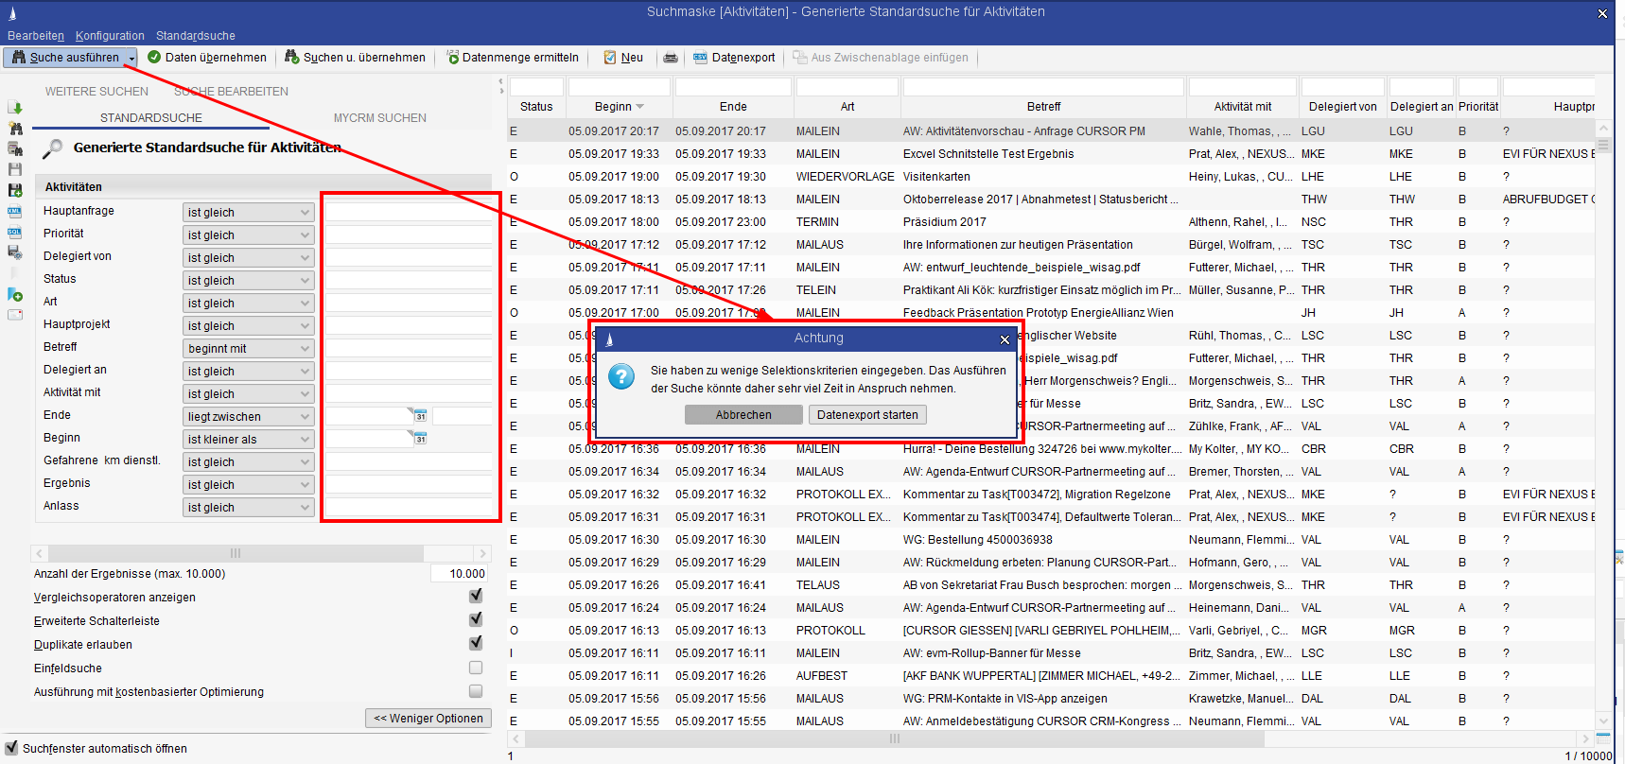
Task: Click the XML export icon in left sidebar
Action: pyautogui.click(x=14, y=212)
